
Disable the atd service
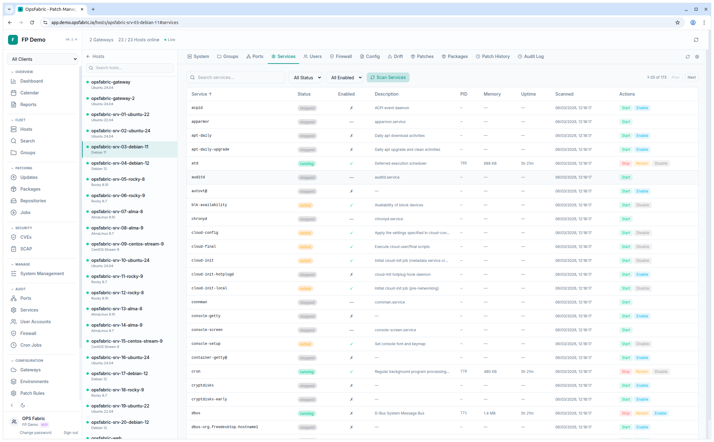point(661,163)
